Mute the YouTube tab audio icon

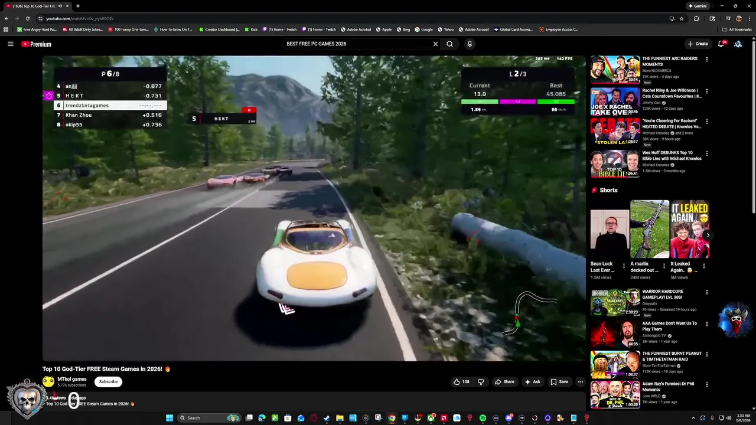[60, 6]
